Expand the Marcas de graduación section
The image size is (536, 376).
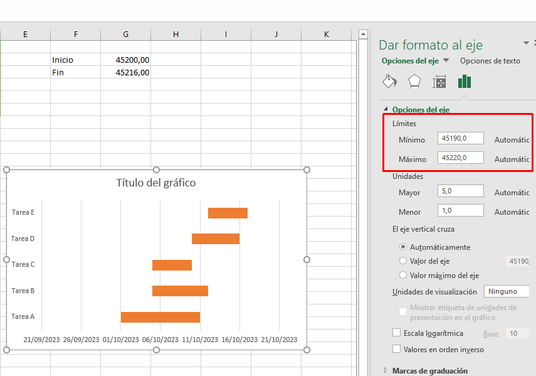point(386,370)
